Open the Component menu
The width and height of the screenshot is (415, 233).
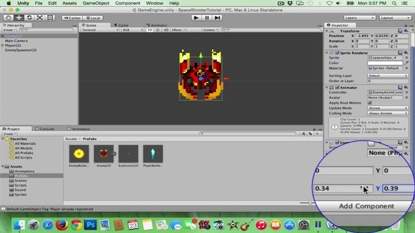[x=127, y=3]
